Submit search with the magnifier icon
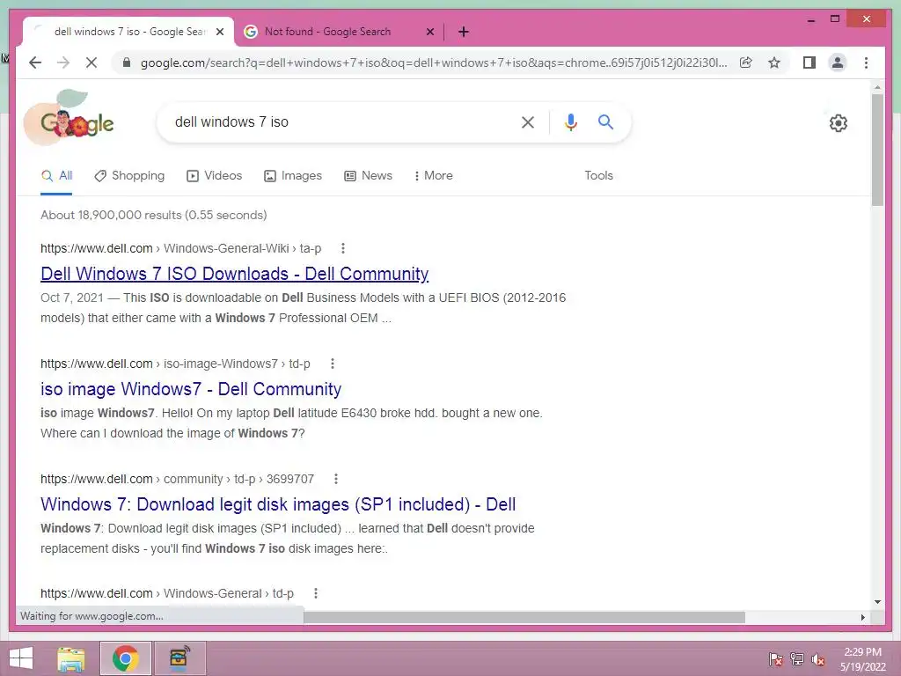This screenshot has height=676, width=901. pyautogui.click(x=605, y=121)
